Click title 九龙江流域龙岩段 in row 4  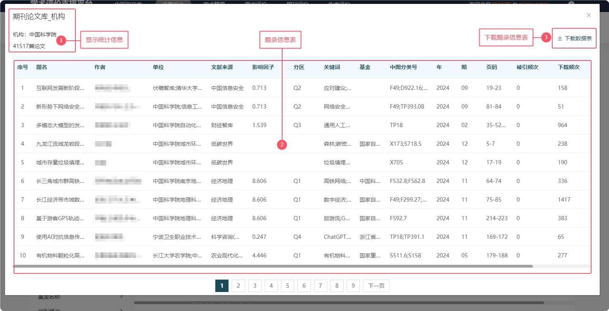point(60,144)
